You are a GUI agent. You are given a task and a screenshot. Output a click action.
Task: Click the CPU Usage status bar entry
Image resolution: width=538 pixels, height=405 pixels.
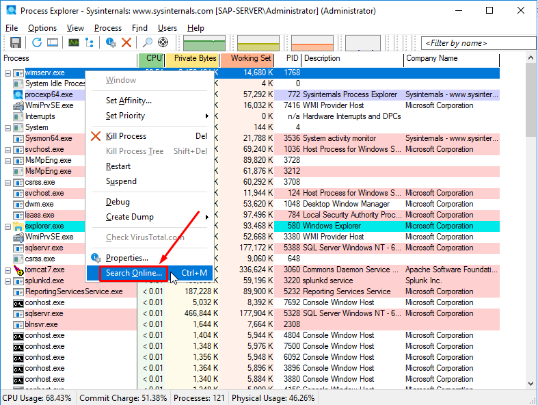(x=37, y=398)
